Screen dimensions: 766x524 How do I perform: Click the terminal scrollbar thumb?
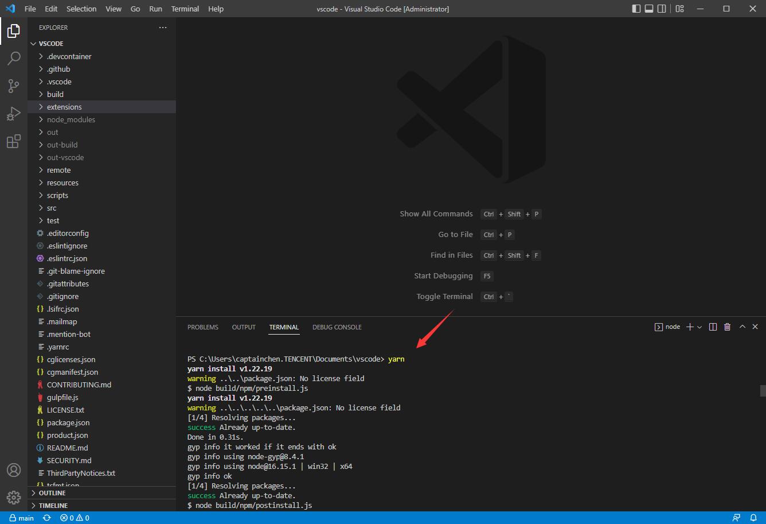coord(763,391)
